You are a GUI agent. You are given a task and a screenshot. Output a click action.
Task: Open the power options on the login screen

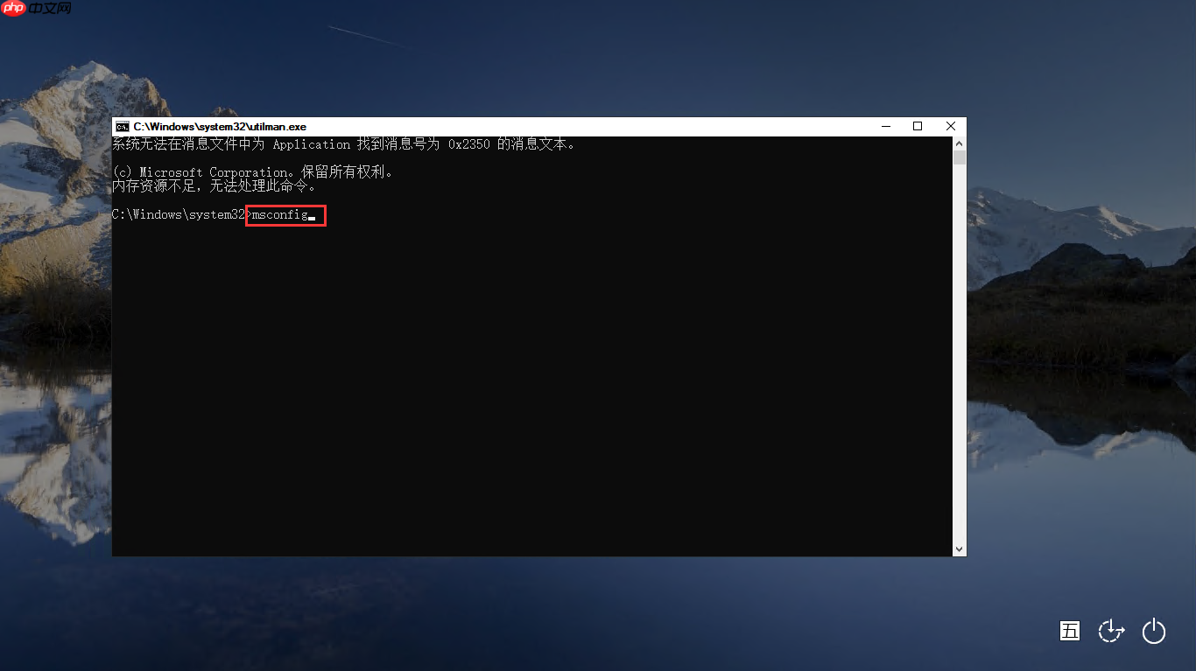click(x=1154, y=631)
